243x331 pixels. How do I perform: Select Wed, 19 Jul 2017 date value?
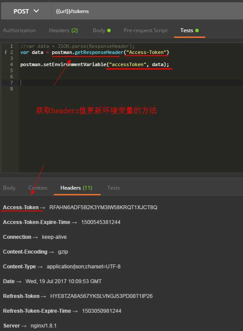coord(63,281)
